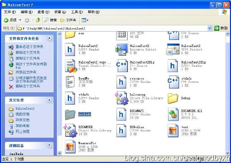
Task: Click 移动这个文件夹 link
Action: [28, 52]
